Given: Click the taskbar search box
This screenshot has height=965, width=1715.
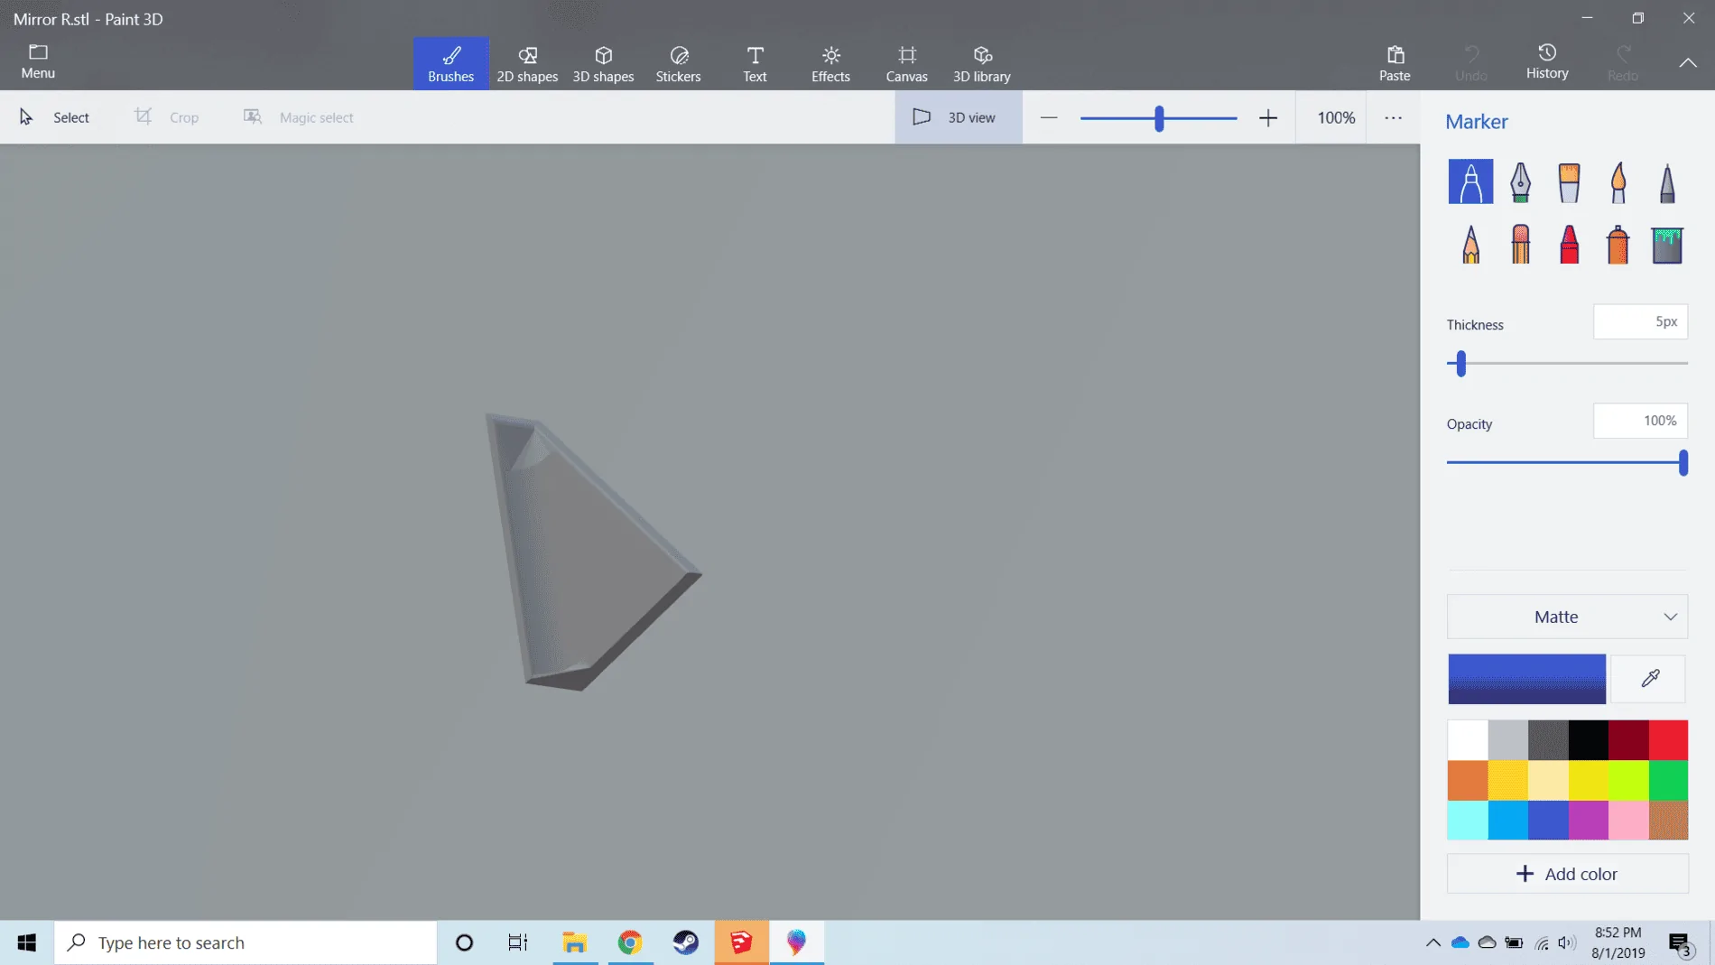Looking at the screenshot, I should [x=246, y=942].
